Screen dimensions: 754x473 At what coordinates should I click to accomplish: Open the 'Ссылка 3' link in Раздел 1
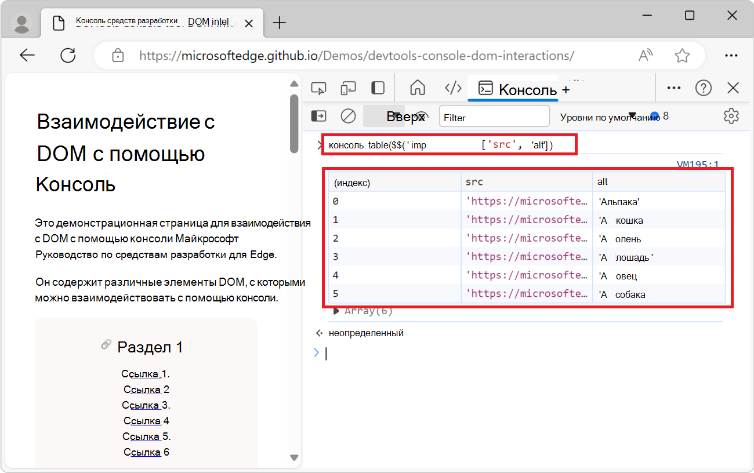(145, 405)
